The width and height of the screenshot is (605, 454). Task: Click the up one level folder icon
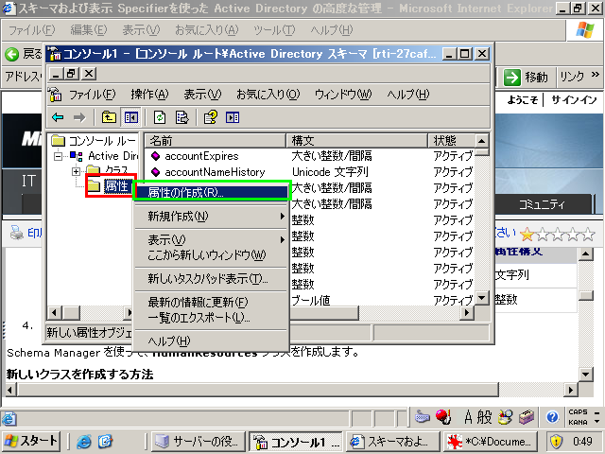pyautogui.click(x=109, y=117)
